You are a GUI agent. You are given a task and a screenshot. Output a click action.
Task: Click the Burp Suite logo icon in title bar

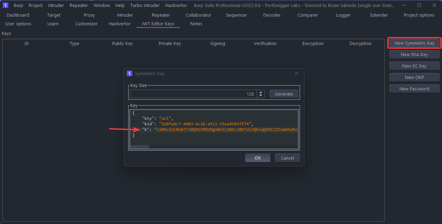(5, 5)
